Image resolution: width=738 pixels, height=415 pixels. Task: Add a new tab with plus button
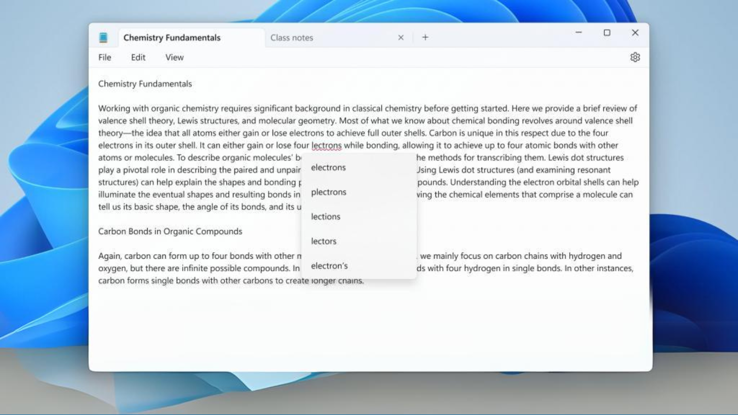425,37
